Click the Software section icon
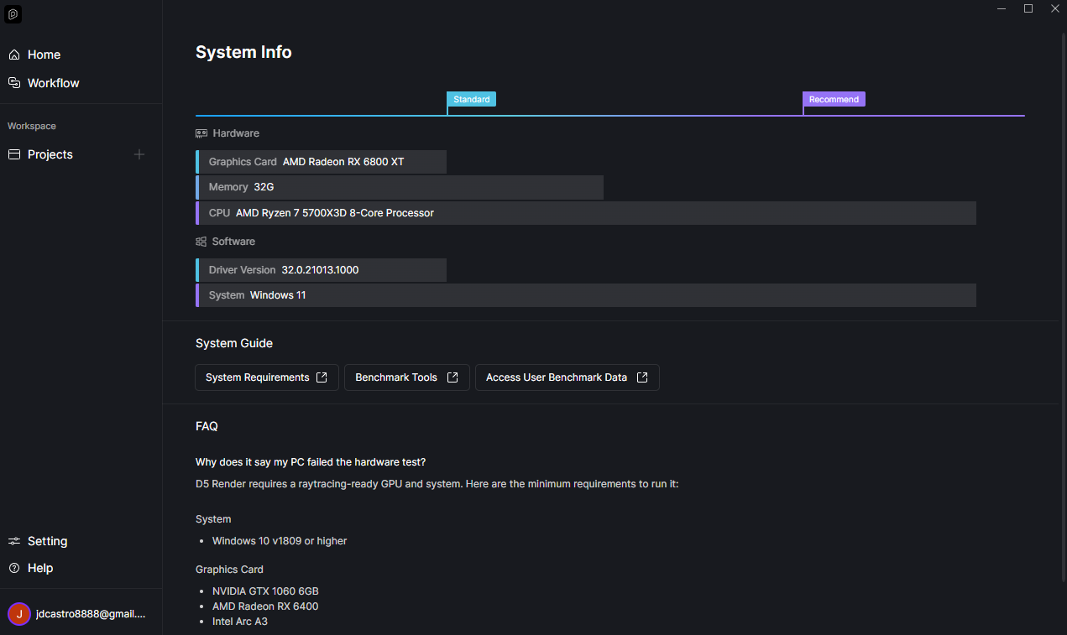Viewport: 1067px width, 635px height. click(201, 242)
